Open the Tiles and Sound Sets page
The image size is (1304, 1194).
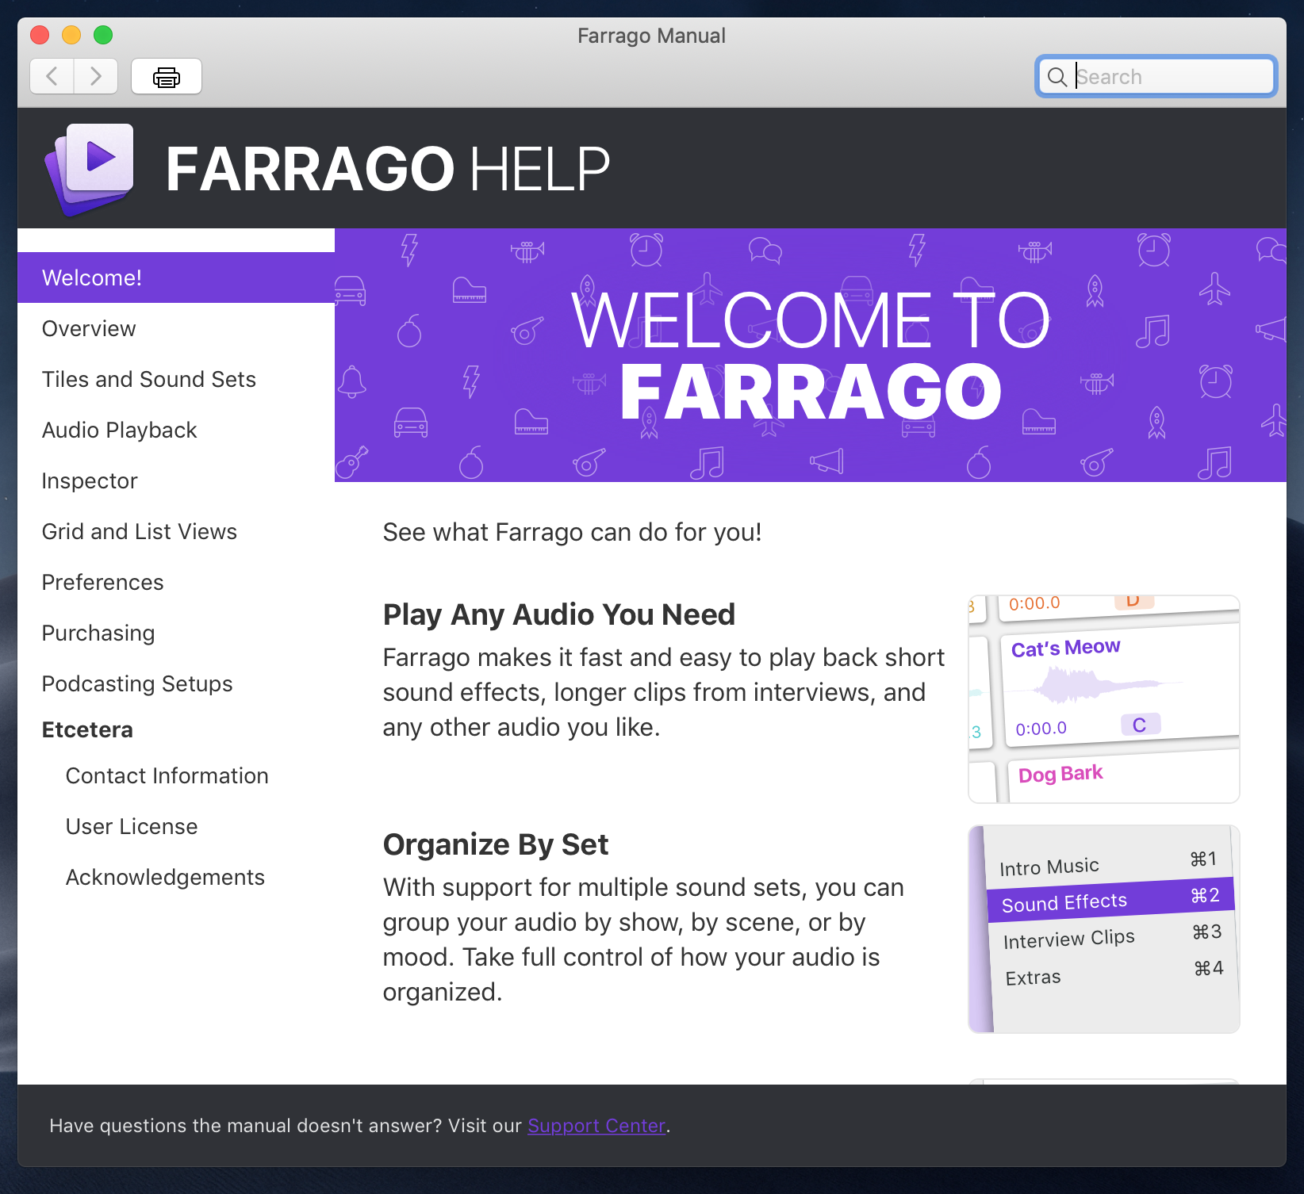149,379
